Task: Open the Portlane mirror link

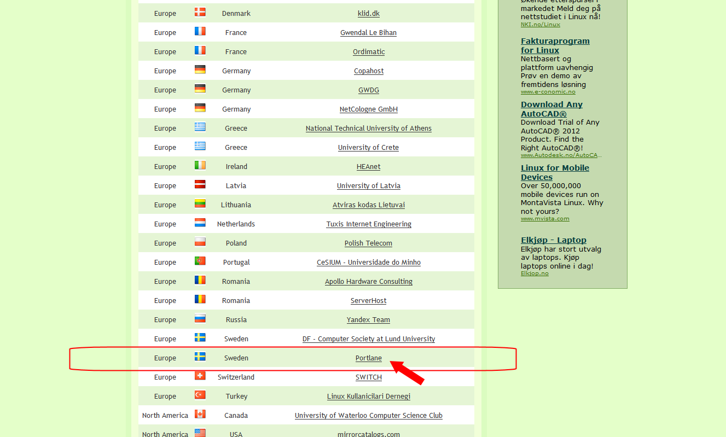Action: (x=369, y=358)
